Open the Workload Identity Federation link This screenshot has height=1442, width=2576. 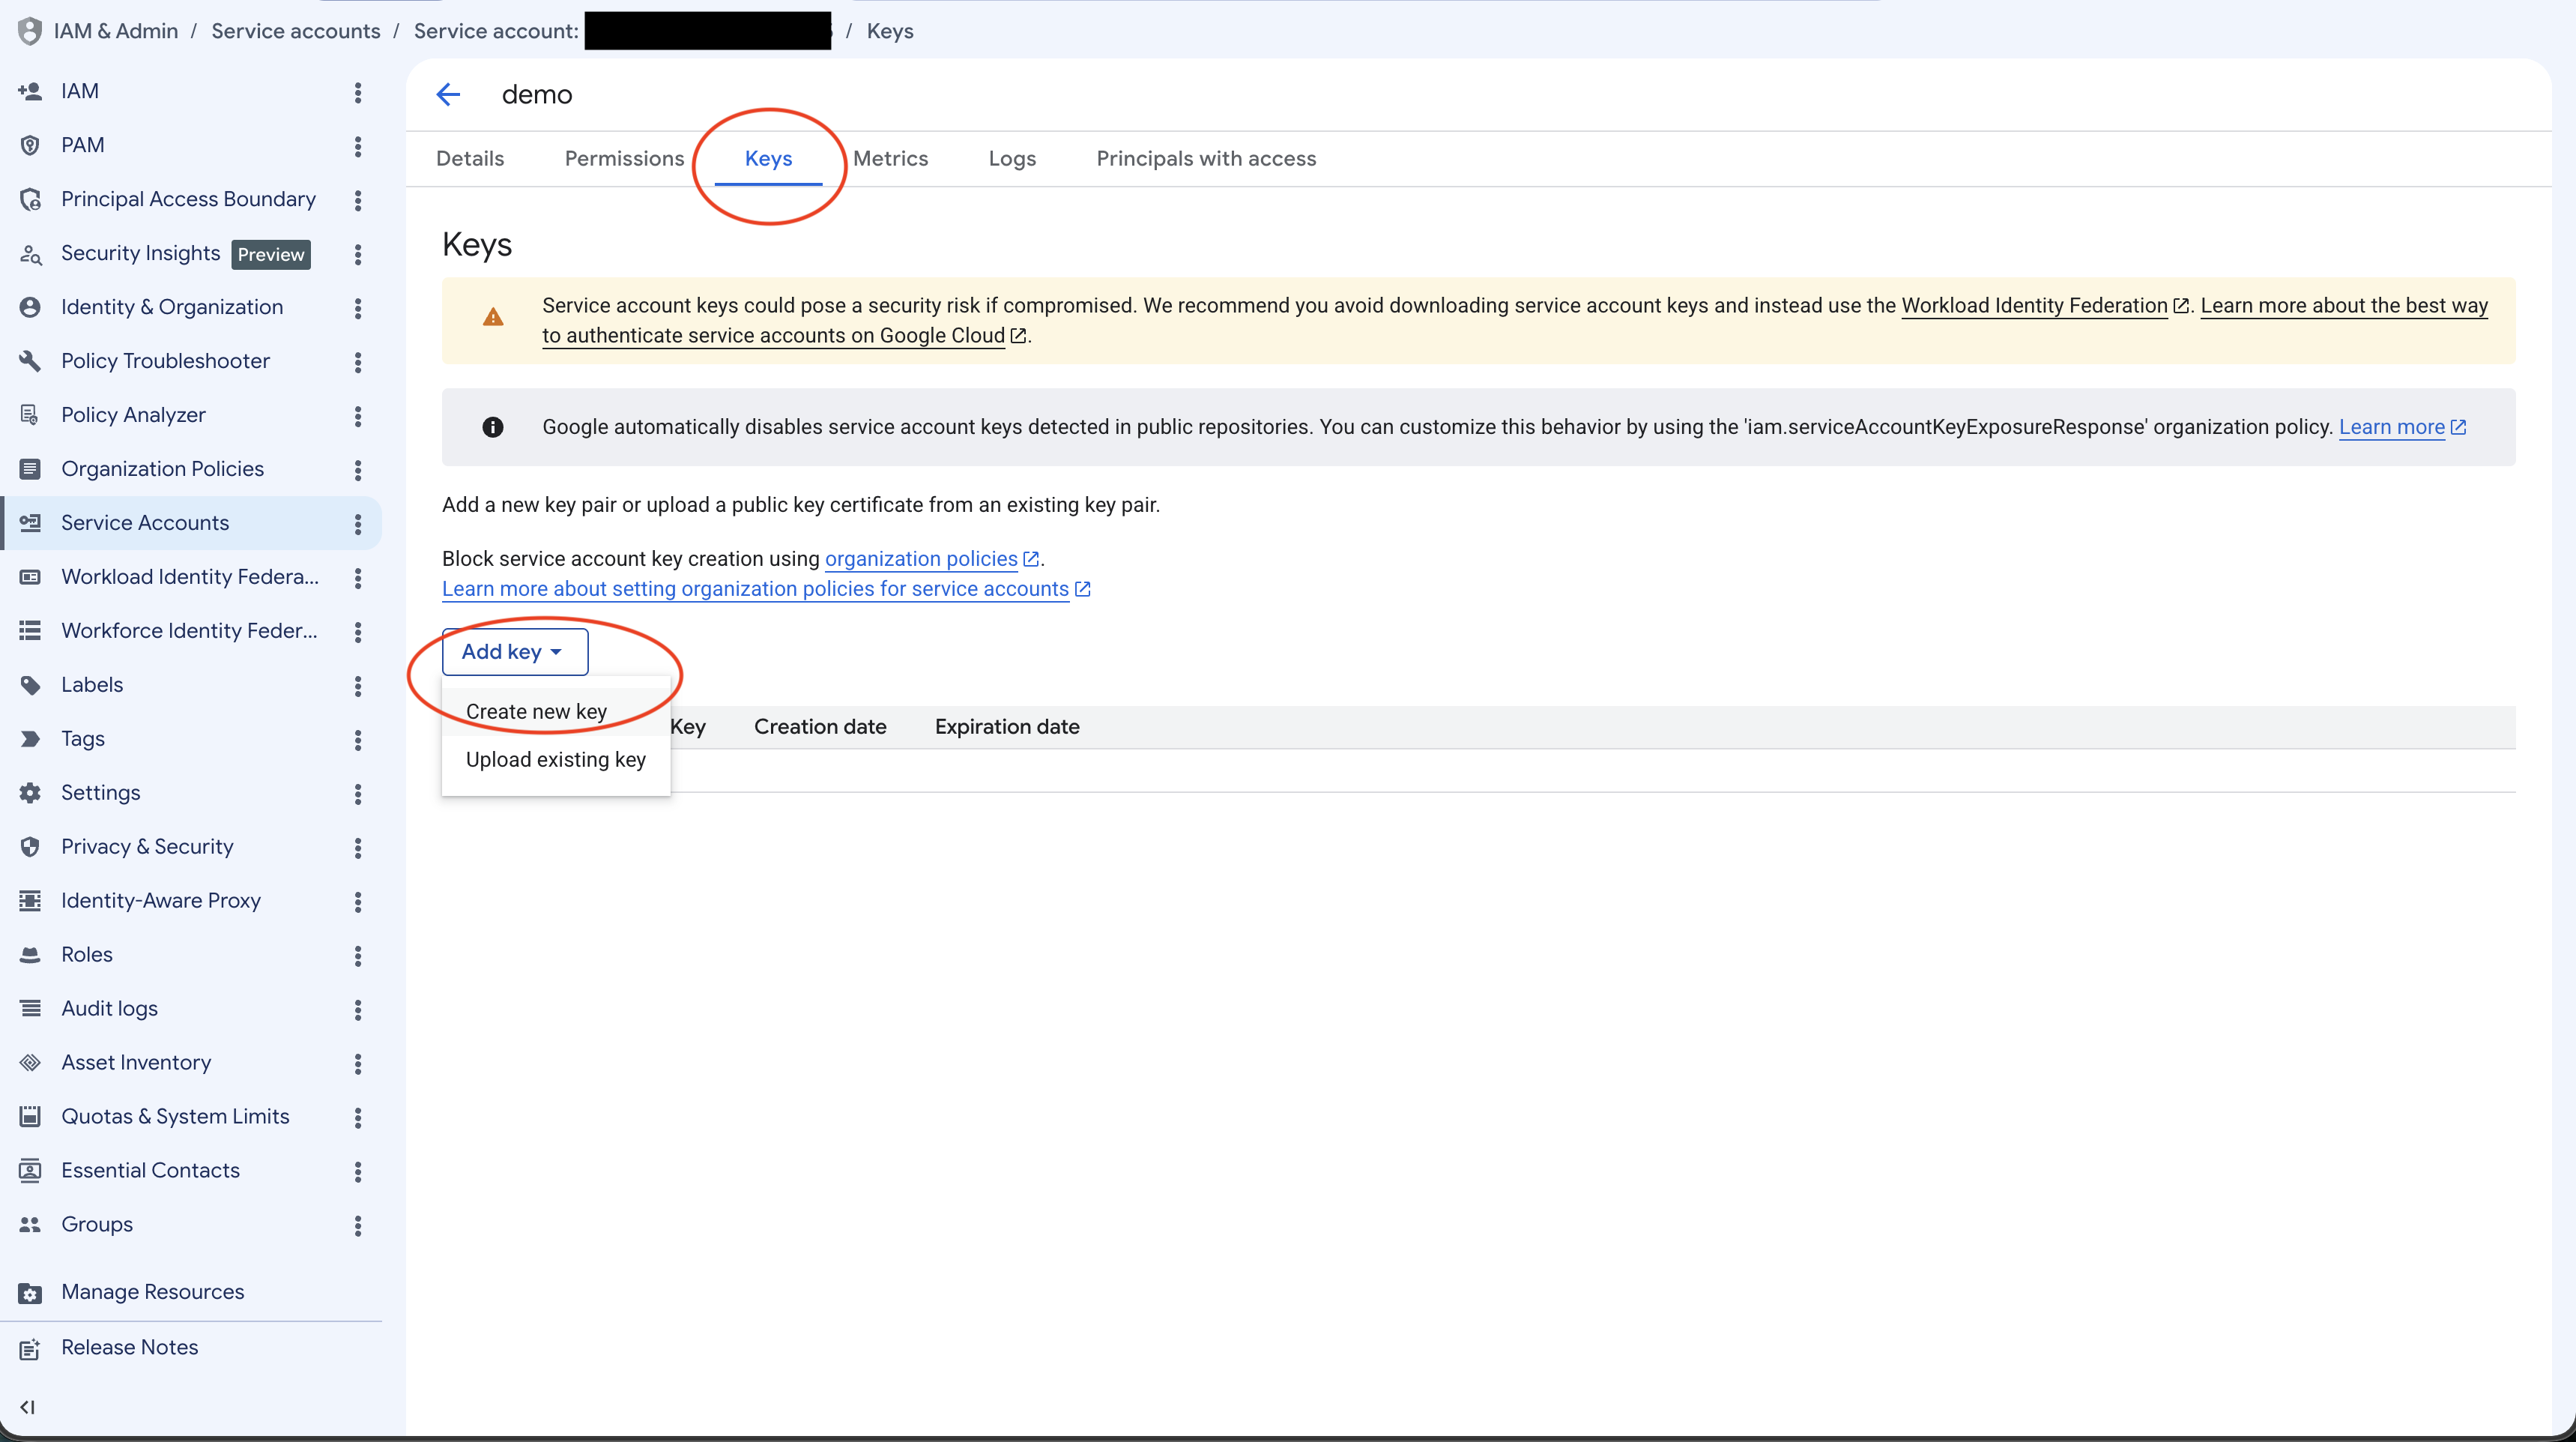[2034, 306]
